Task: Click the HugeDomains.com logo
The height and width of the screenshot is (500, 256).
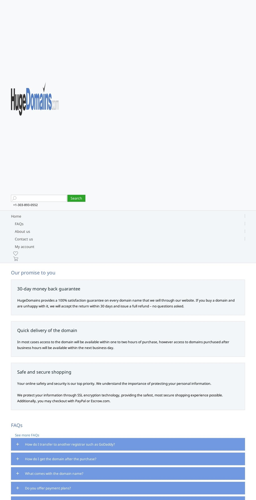Action: (x=35, y=99)
